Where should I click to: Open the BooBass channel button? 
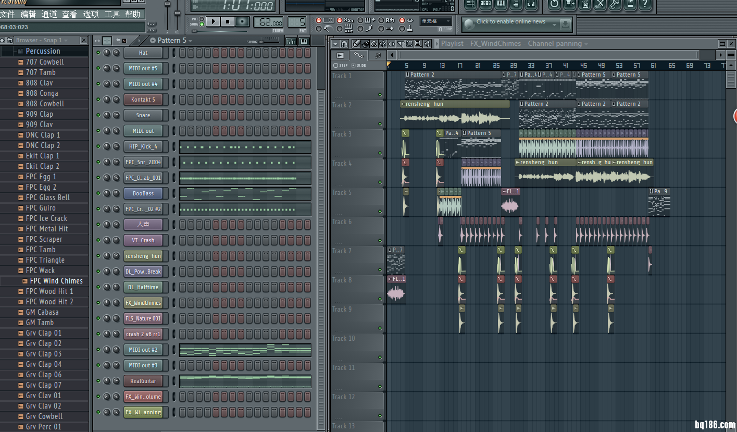point(143,193)
